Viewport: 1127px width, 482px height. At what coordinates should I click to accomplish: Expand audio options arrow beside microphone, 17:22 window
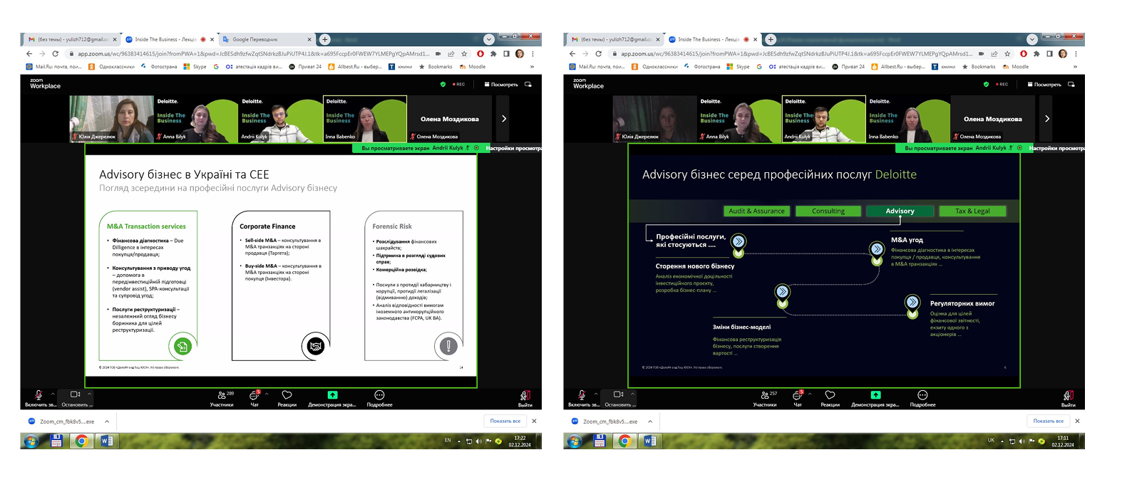click(x=53, y=393)
